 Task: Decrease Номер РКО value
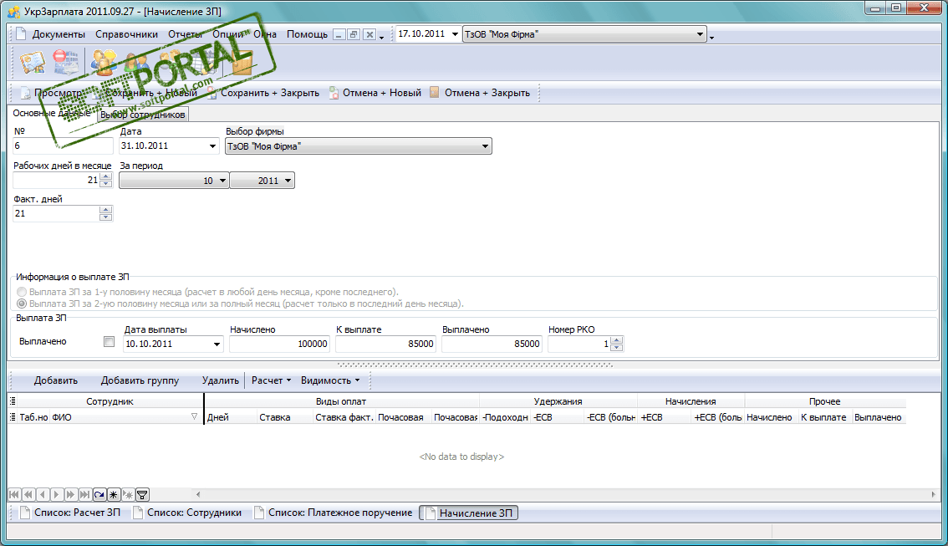(617, 347)
